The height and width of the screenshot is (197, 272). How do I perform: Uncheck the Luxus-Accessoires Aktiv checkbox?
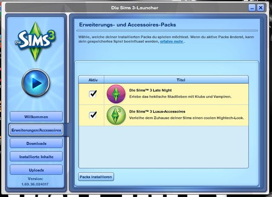click(92, 115)
